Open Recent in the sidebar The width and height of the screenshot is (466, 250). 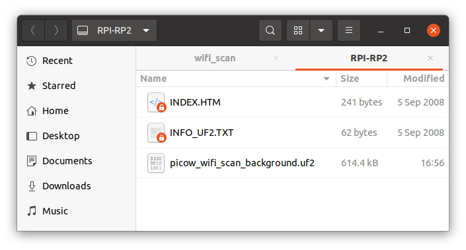[x=58, y=61]
